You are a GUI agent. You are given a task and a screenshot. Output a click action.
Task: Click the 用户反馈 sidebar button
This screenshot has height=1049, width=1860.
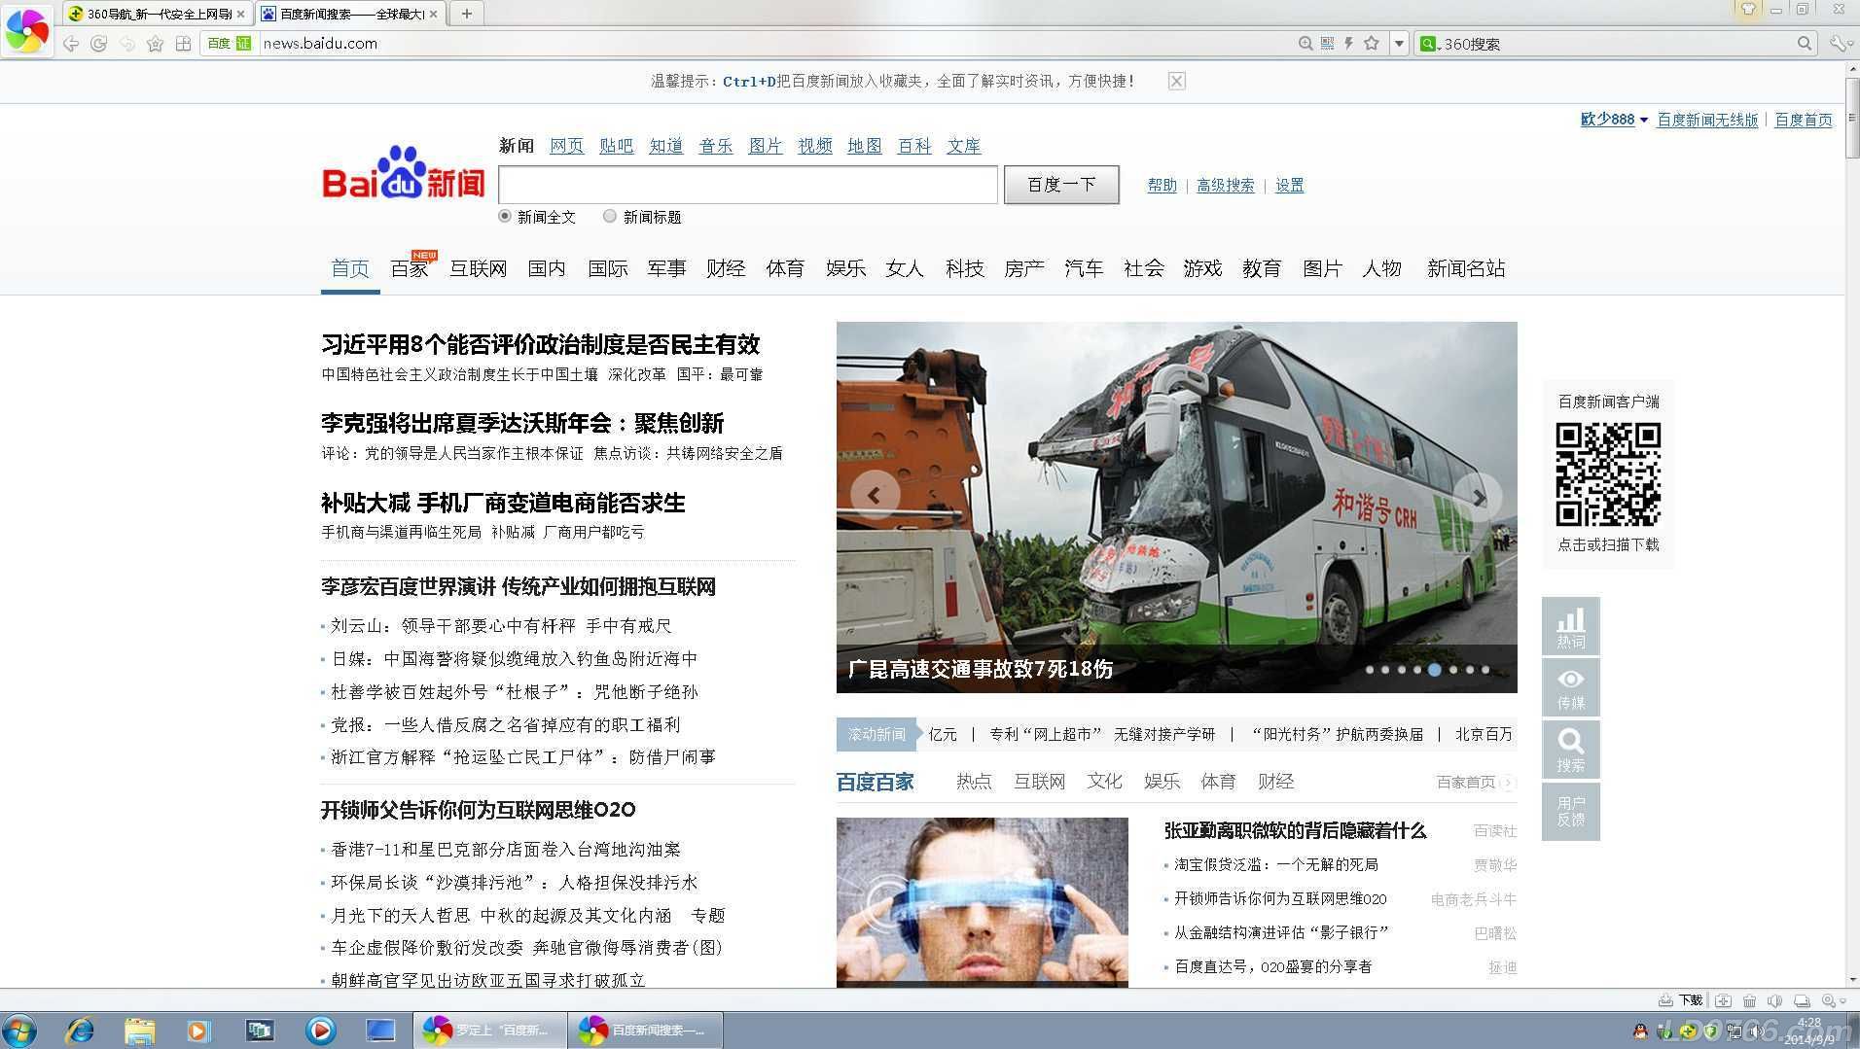(1570, 812)
